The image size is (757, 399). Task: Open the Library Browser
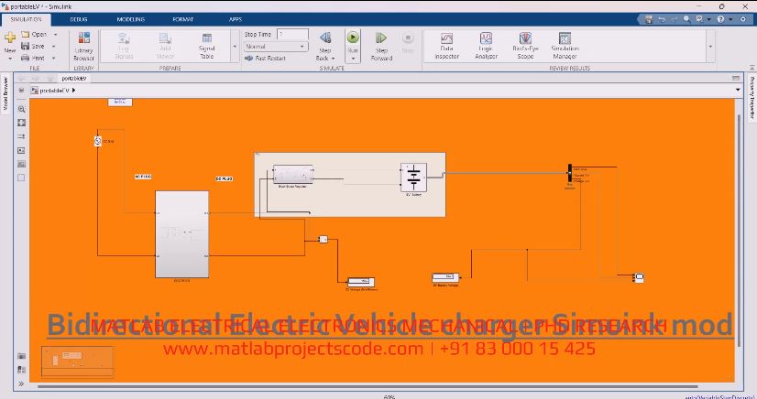point(84,47)
